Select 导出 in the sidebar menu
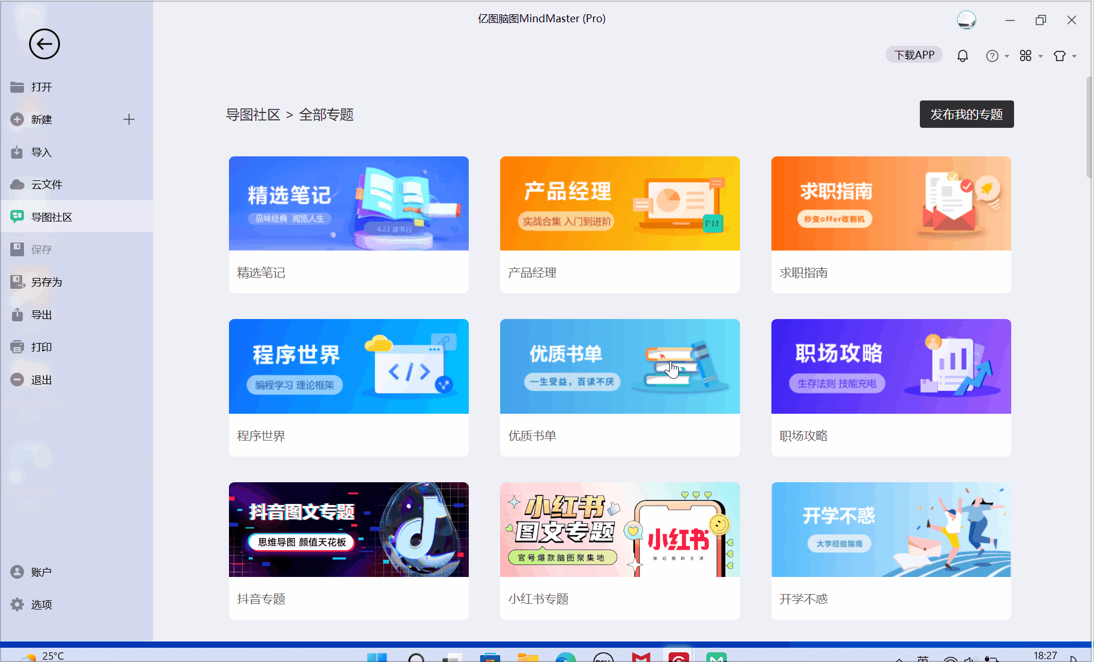The width and height of the screenshot is (1094, 662). click(x=77, y=314)
